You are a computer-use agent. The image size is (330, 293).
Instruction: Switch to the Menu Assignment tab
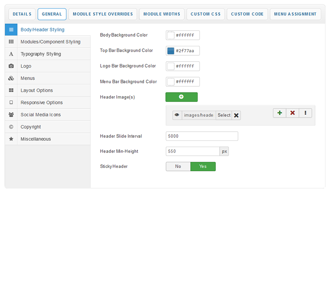pyautogui.click(x=295, y=14)
